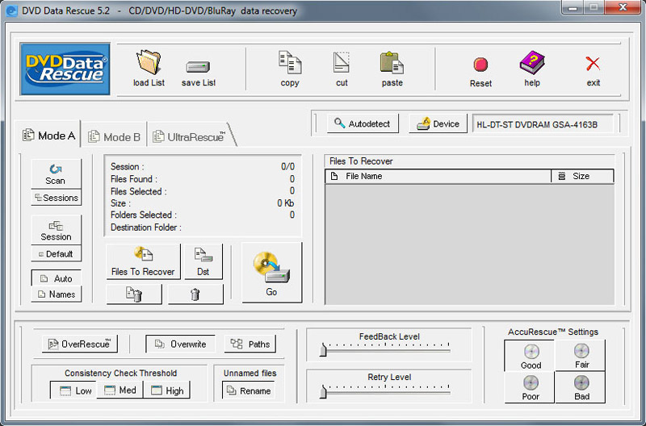The width and height of the screenshot is (646, 426).
Task: Click the delete selected files icon button
Action: [134, 294]
